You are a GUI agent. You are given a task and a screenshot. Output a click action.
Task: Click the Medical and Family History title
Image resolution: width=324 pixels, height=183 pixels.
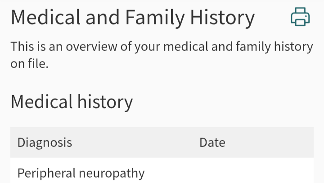(132, 18)
